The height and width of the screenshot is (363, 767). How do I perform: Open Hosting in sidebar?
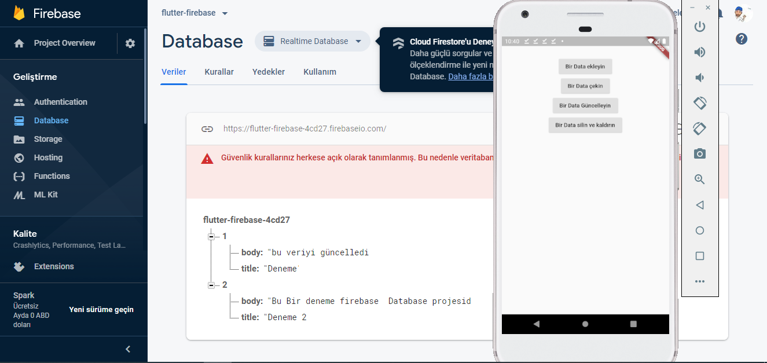click(x=48, y=157)
